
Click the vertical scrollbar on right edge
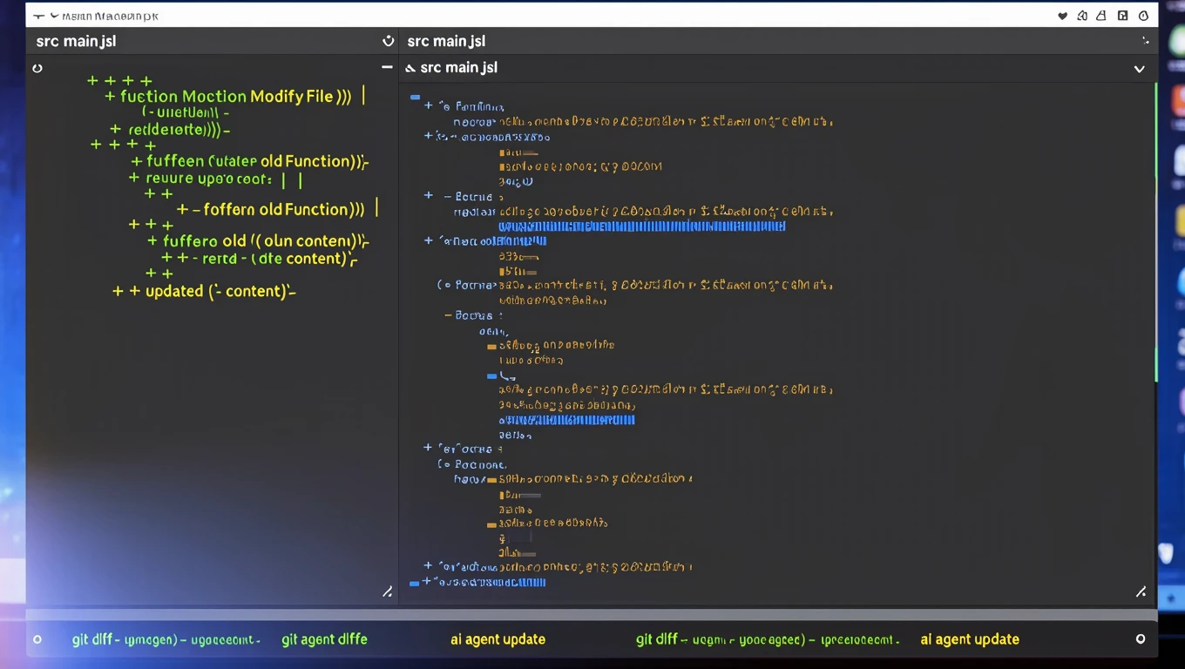coord(1156,233)
